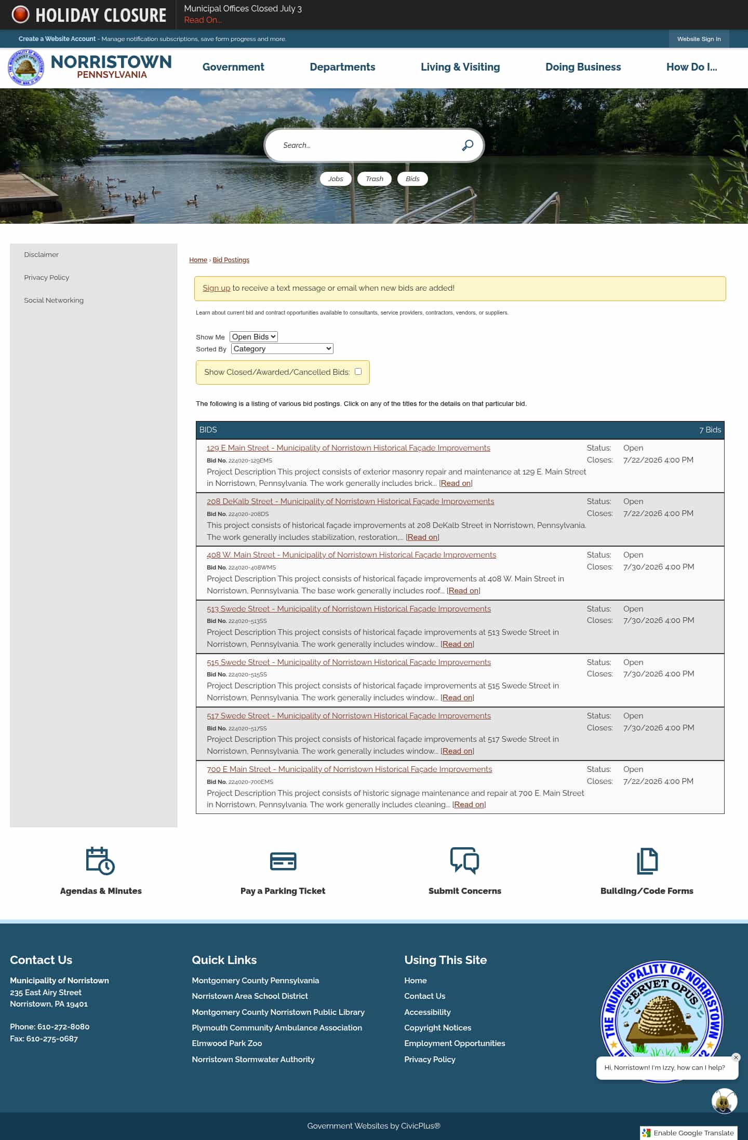Open Elmwood Park Zoo link

226,1043
